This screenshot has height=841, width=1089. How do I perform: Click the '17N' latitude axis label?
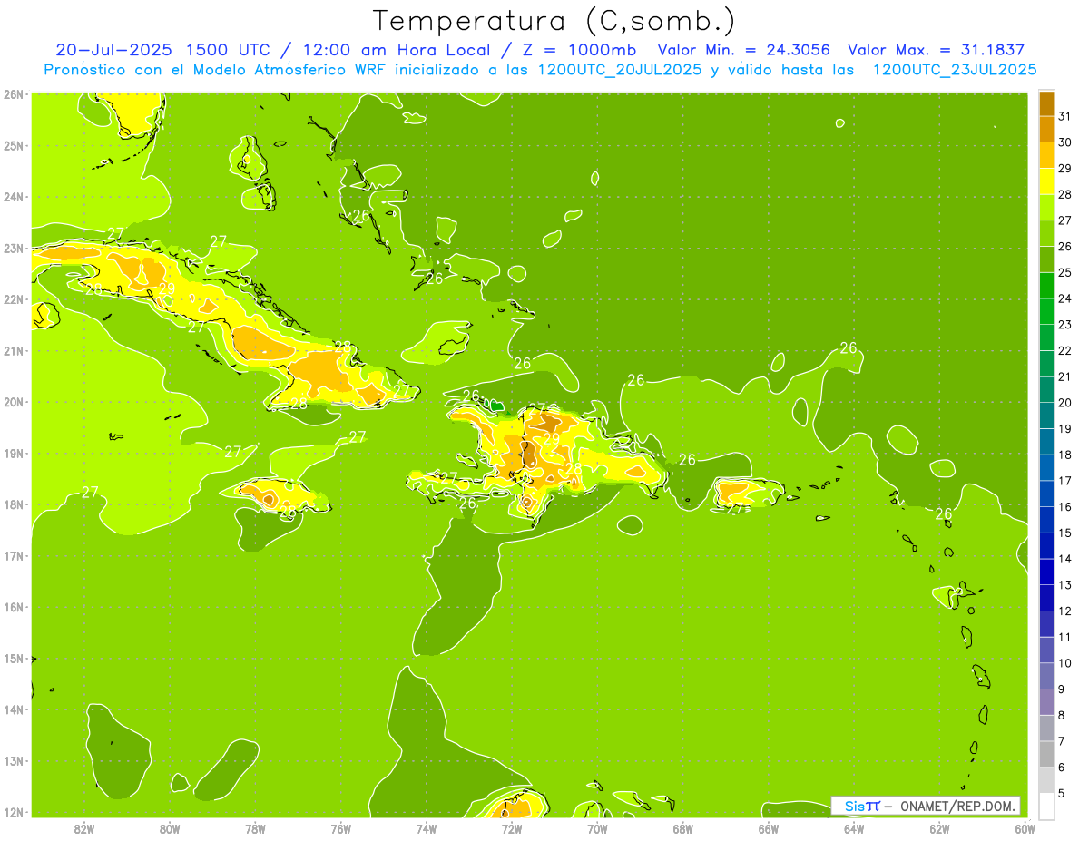pyautogui.click(x=14, y=555)
